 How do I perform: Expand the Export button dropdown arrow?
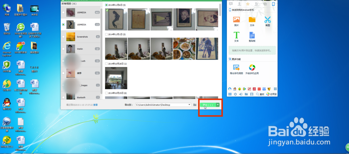pyautogui.click(x=218, y=105)
